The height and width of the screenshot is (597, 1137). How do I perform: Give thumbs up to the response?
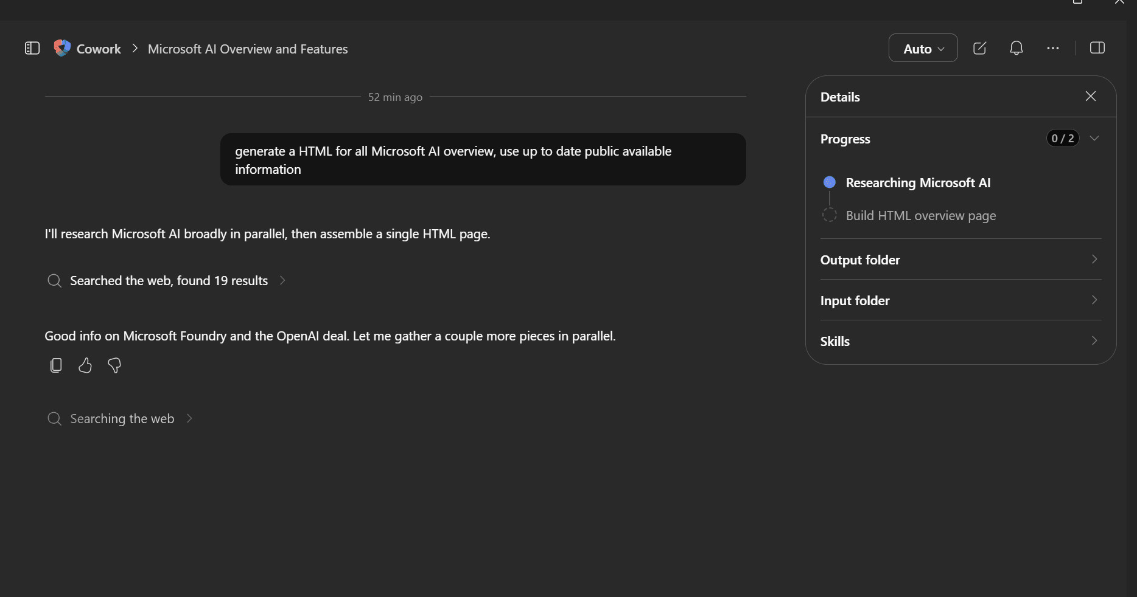(85, 365)
